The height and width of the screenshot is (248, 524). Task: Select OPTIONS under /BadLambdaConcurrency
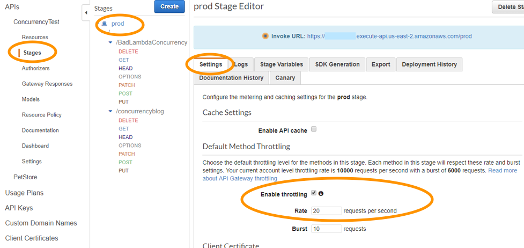pyautogui.click(x=130, y=77)
